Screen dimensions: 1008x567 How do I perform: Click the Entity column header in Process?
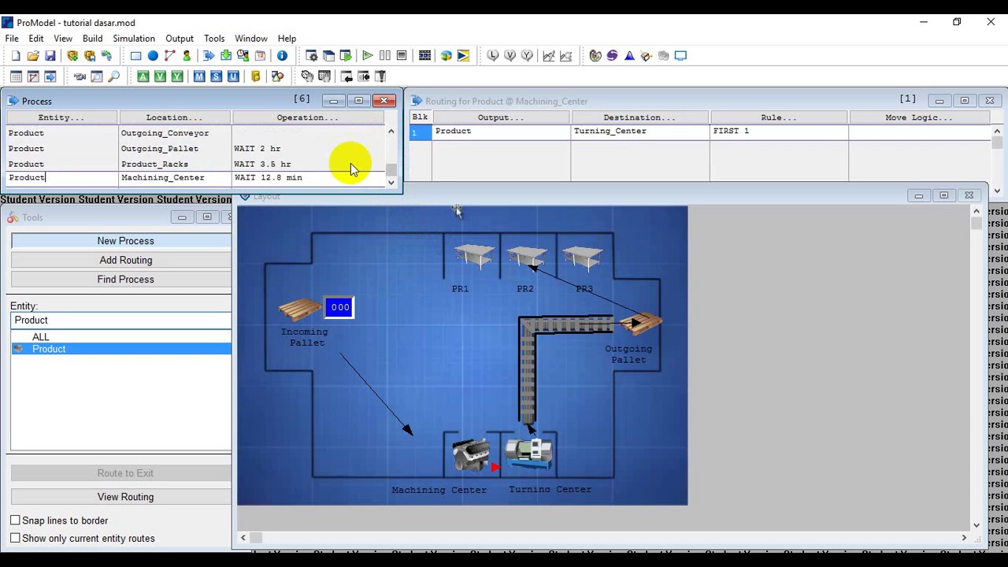click(61, 117)
